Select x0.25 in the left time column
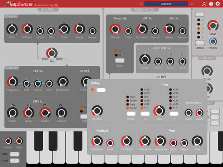 tap(142, 90)
